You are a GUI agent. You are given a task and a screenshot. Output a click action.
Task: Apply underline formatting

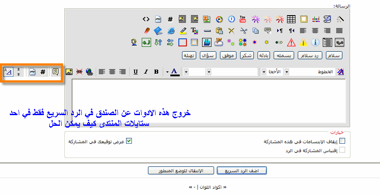[135, 71]
